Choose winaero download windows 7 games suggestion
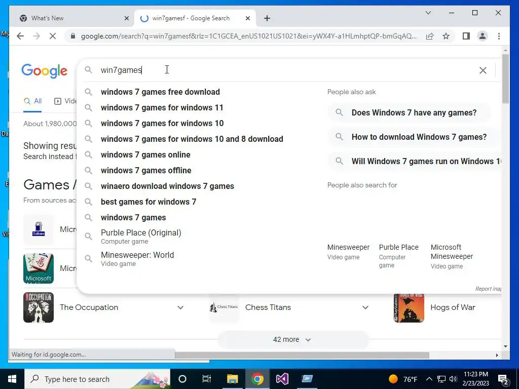The height and width of the screenshot is (389, 519). (x=167, y=186)
